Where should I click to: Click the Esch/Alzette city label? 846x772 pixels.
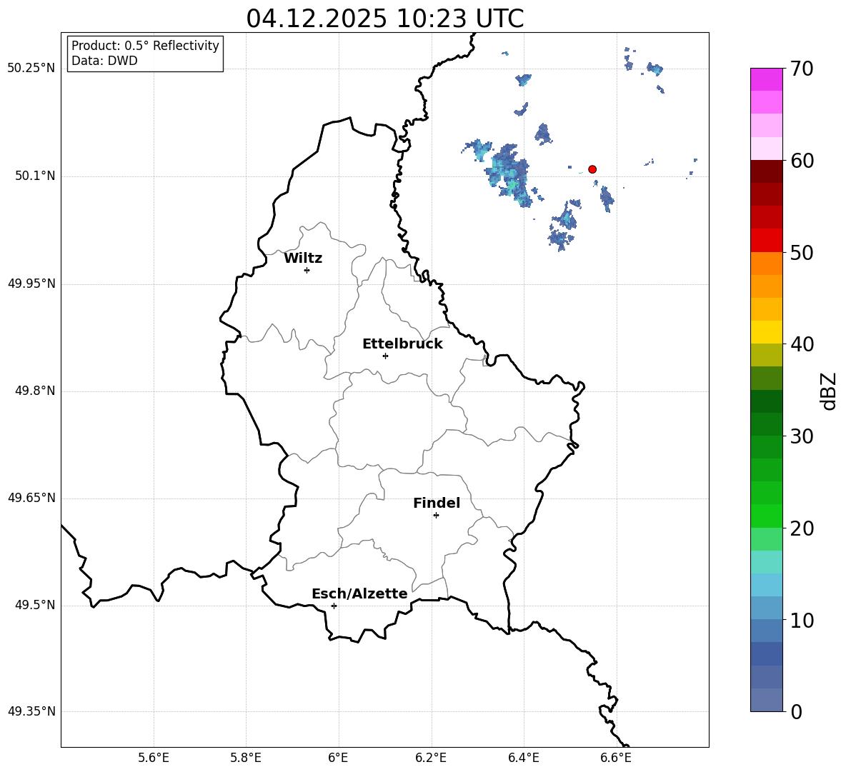pos(359,593)
